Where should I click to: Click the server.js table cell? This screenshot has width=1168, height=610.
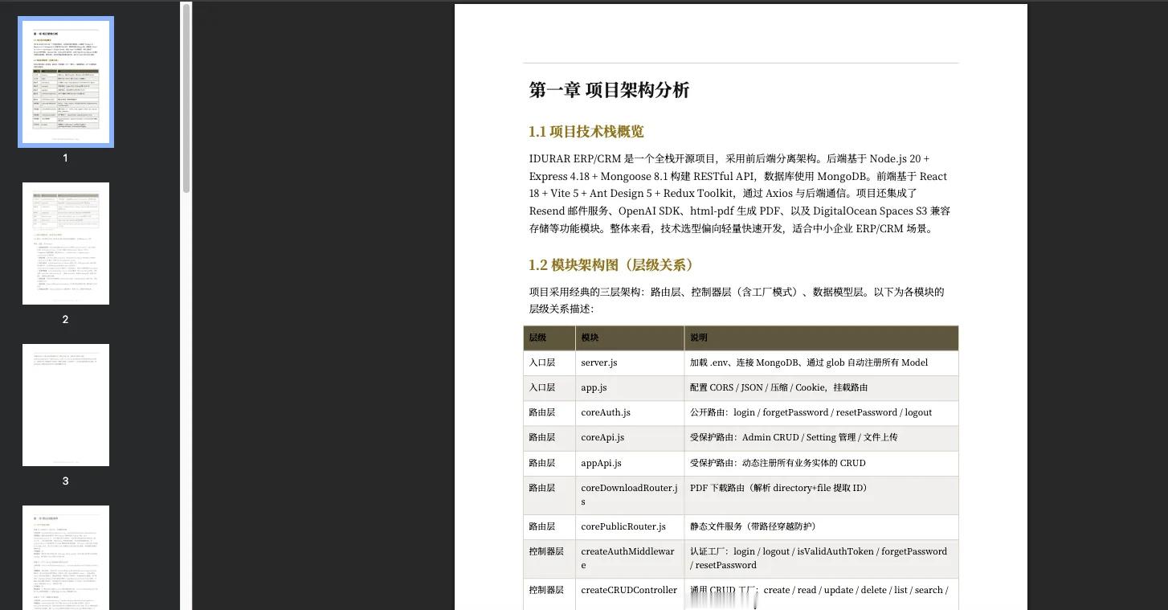click(x=630, y=362)
